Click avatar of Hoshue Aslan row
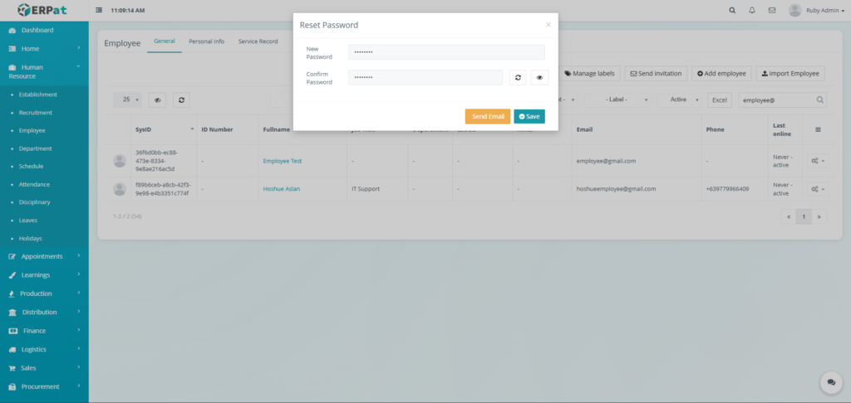The width and height of the screenshot is (851, 403). [120, 189]
